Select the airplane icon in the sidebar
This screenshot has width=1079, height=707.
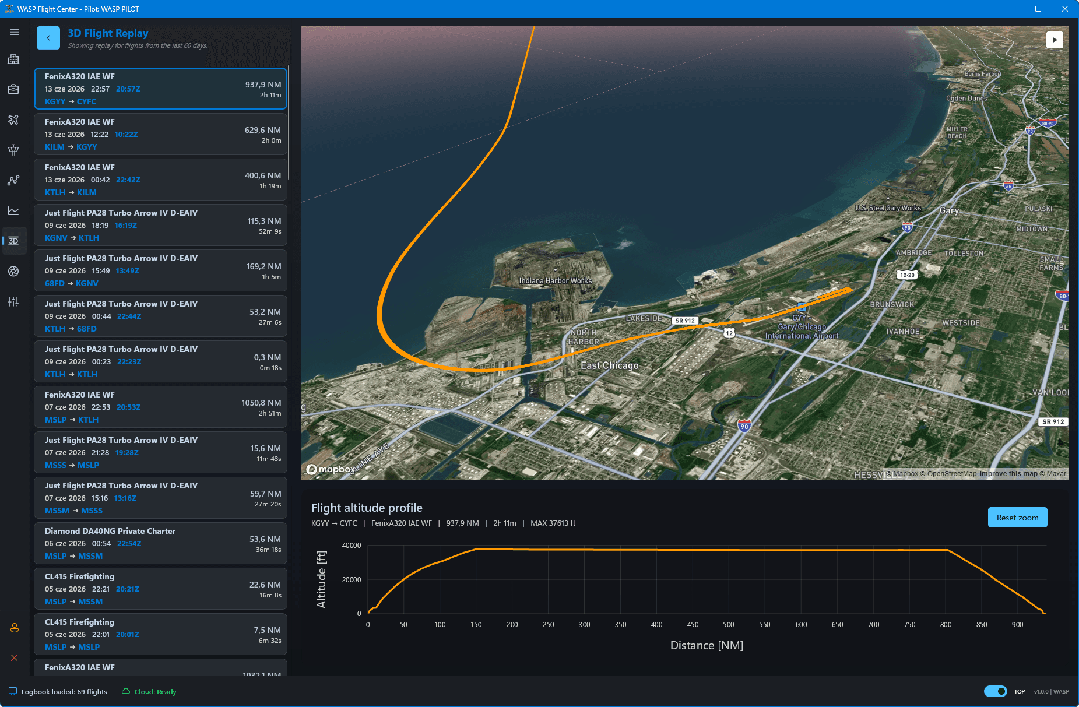13,119
